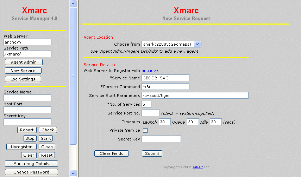This screenshot has width=301, height=177.
Task: Focus the Queue timeout field
Action: (x=193, y=122)
